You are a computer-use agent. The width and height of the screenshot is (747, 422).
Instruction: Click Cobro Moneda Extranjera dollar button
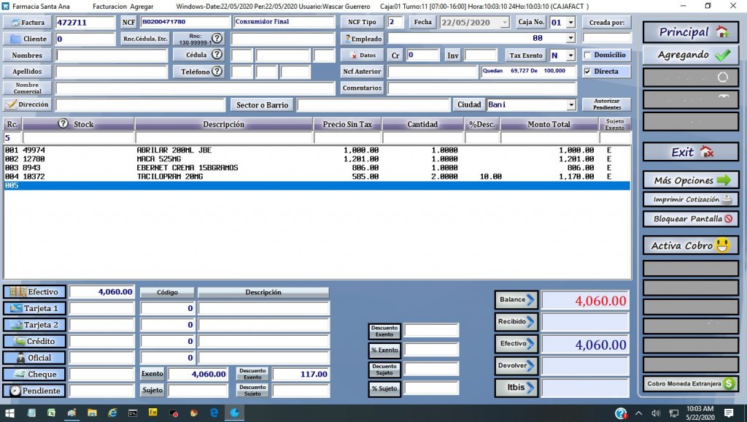tap(690, 383)
